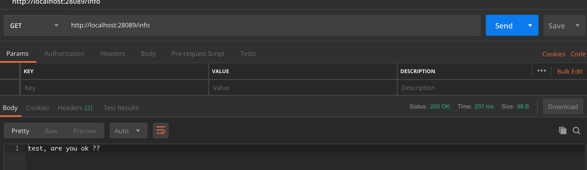Image resolution: width=587 pixels, height=170 pixels.
Task: Show the response Headers (2) tab
Action: coord(75,108)
